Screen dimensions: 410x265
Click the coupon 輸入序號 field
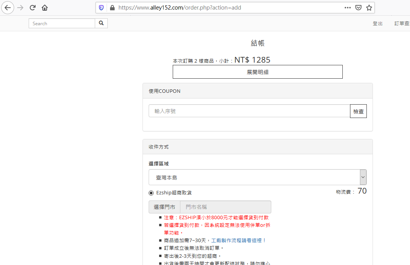pos(250,111)
